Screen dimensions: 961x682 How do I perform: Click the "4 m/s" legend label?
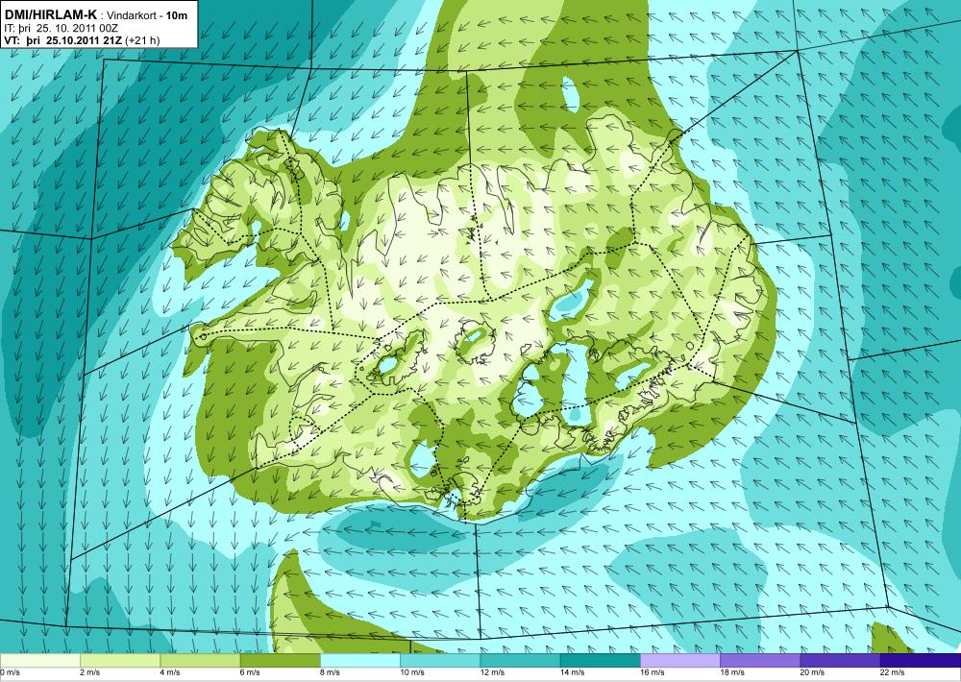(x=170, y=672)
